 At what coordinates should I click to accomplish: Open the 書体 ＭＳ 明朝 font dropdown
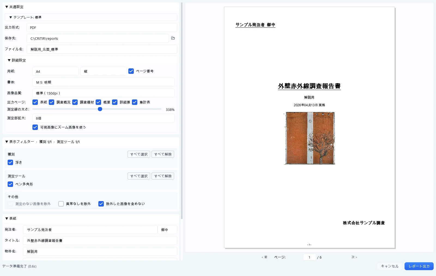tap(104, 82)
